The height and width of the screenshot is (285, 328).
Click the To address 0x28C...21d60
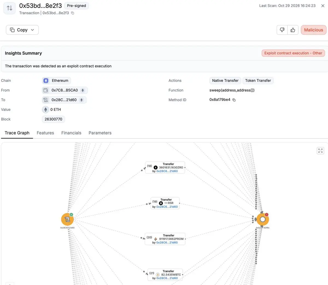(64, 100)
